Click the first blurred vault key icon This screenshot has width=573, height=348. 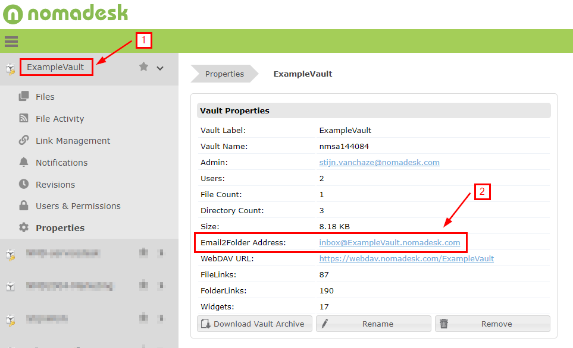[x=11, y=255]
